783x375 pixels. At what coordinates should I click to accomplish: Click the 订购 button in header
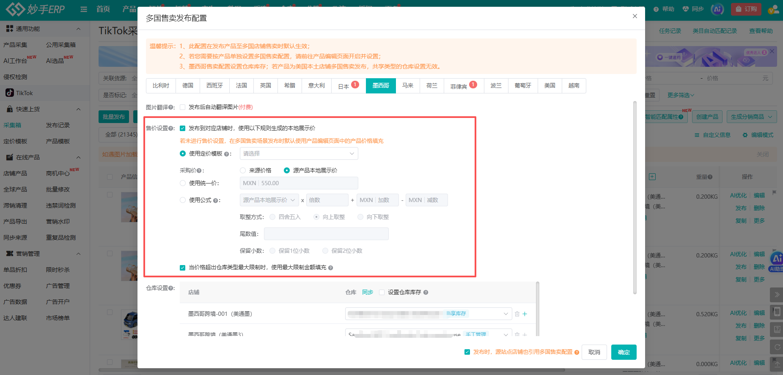coord(746,9)
